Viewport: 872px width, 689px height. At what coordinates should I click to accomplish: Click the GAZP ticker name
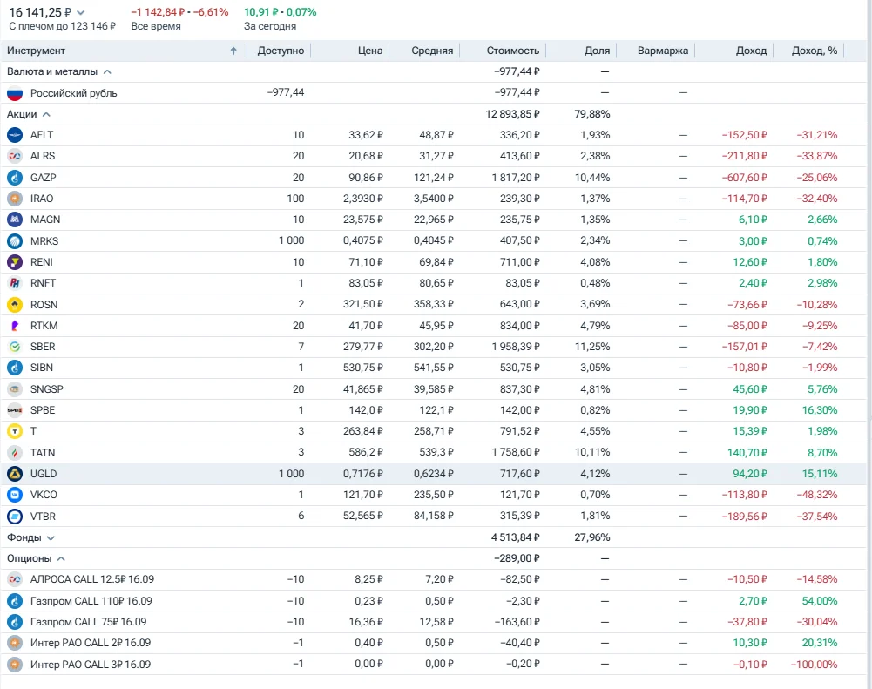click(43, 178)
